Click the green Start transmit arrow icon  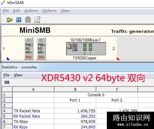10,20
